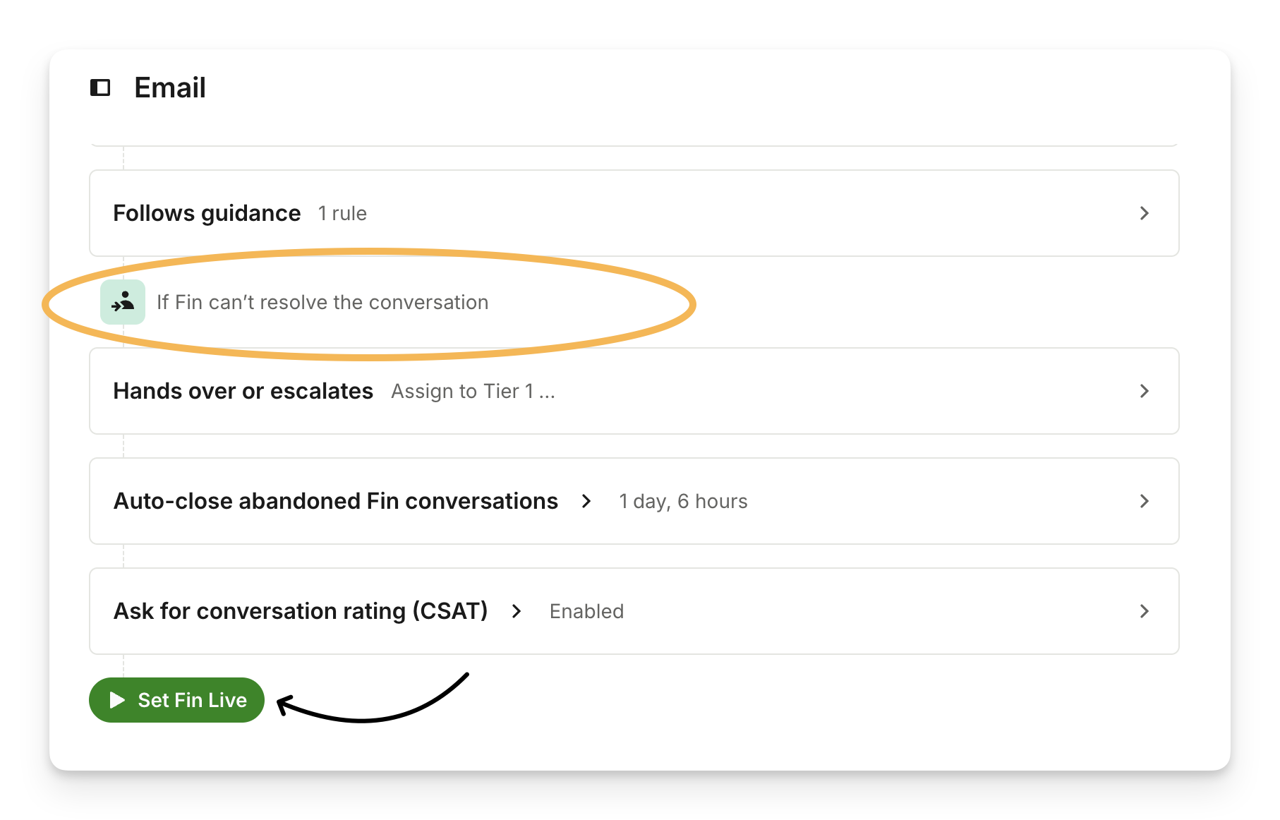Click the "1 day, 6 hours" duration value

pyautogui.click(x=683, y=501)
